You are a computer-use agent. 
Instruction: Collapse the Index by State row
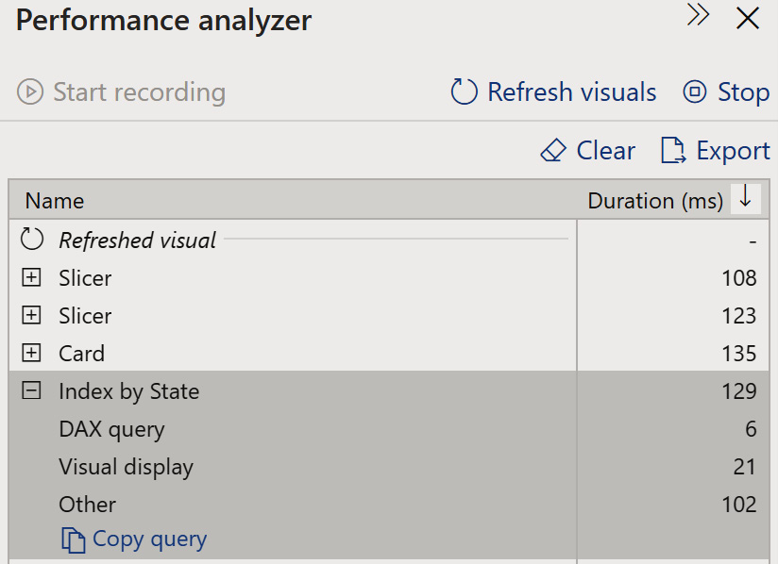(32, 390)
